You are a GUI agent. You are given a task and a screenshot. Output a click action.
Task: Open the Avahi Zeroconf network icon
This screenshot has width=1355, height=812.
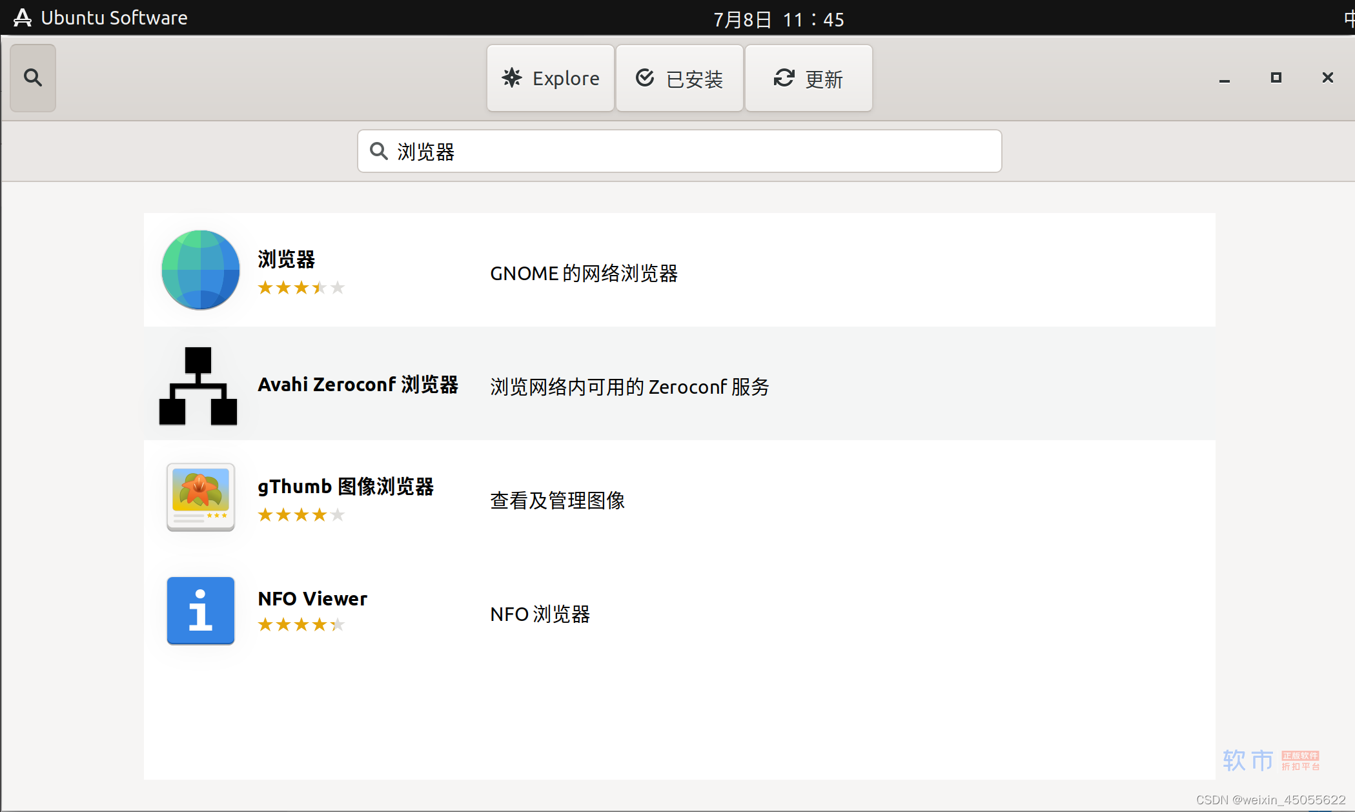198,385
